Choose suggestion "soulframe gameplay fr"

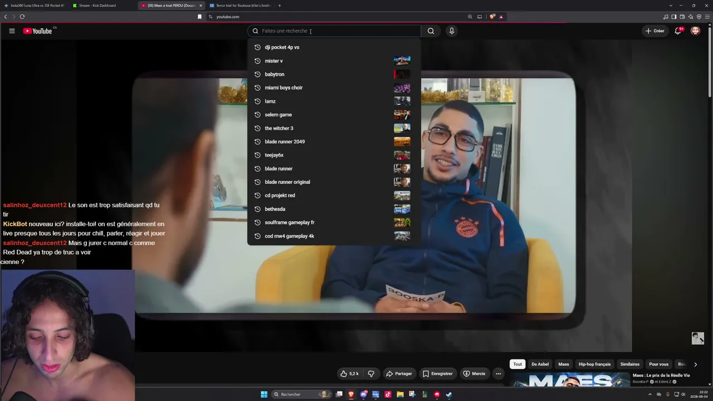click(x=334, y=222)
